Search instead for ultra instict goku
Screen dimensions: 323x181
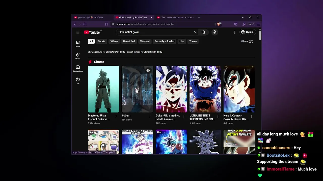click(153, 52)
